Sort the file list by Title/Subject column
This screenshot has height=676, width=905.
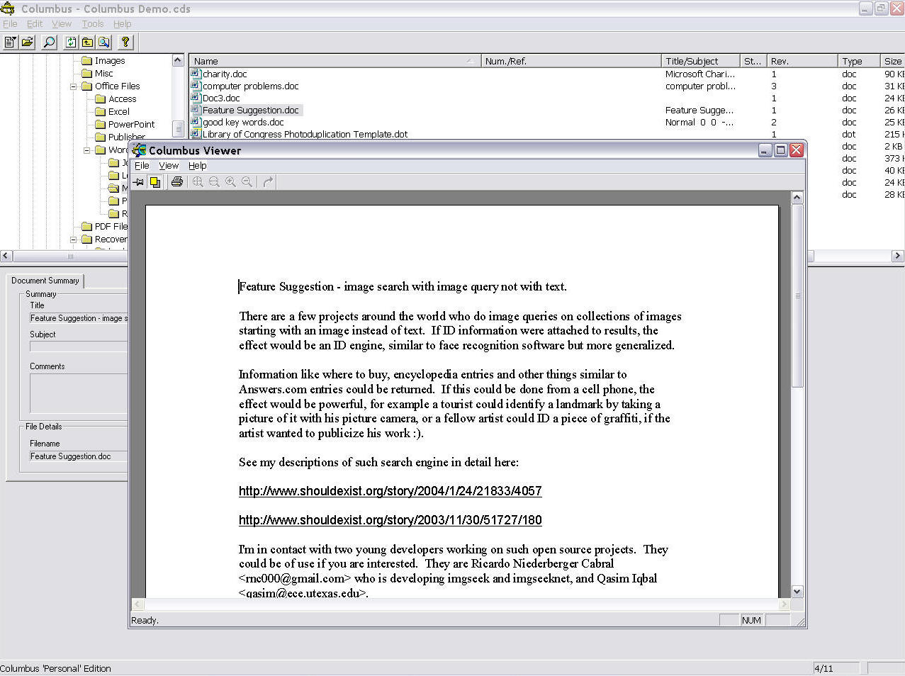click(700, 61)
